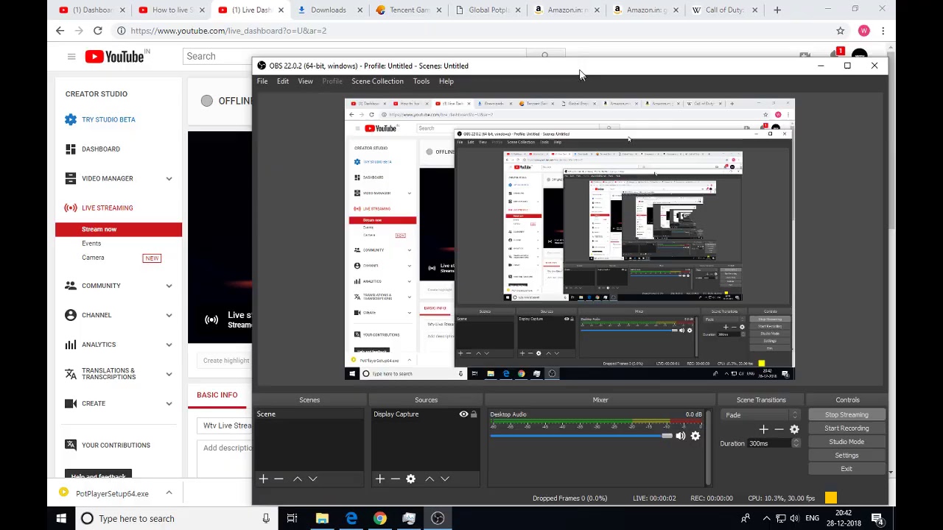This screenshot has width=943, height=530.
Task: Switch to Call of Duty Wikipedia tab
Action: click(725, 10)
